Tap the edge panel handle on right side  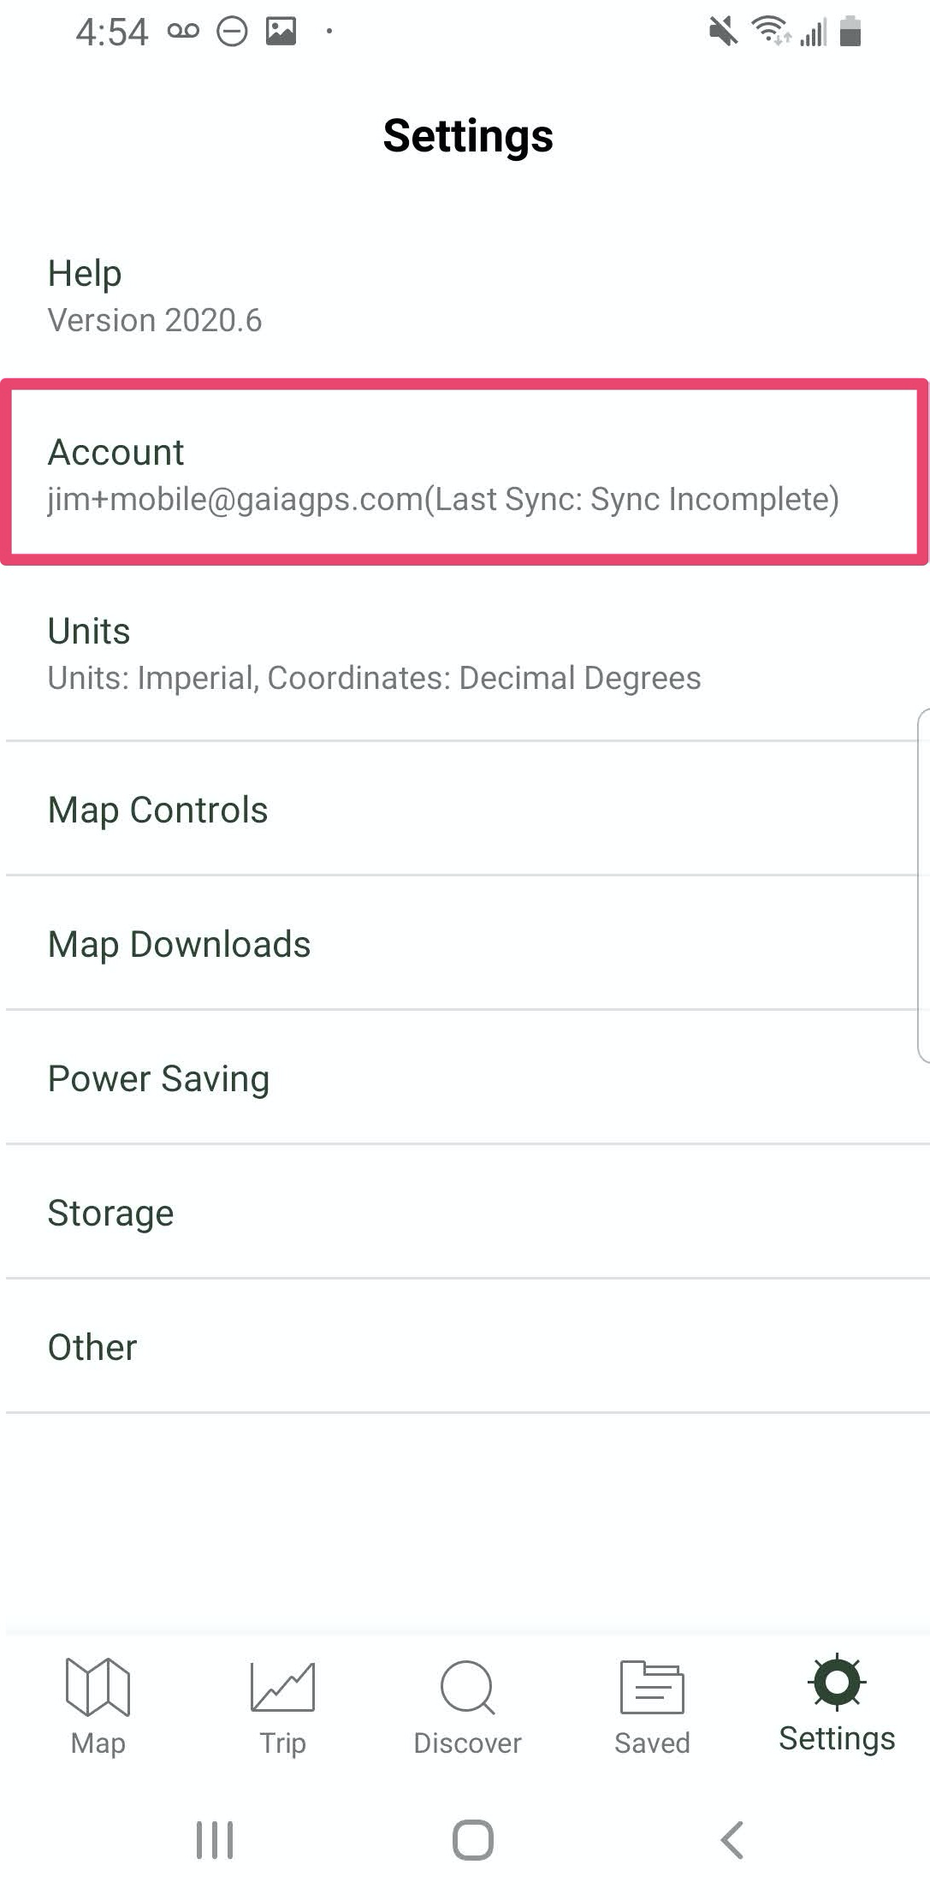click(x=923, y=885)
